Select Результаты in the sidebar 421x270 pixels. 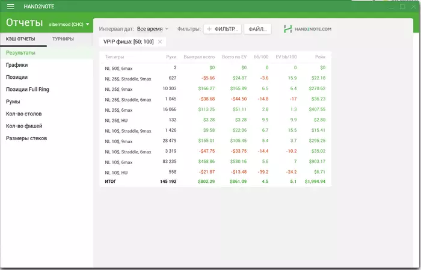pyautogui.click(x=47, y=53)
